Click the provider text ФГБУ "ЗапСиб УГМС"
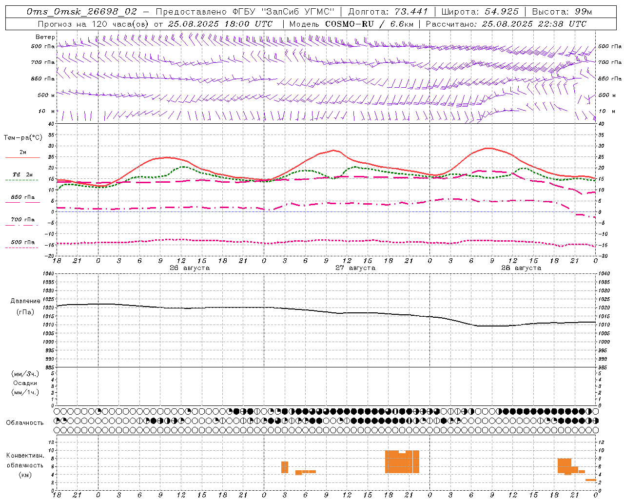 [x=282, y=12]
